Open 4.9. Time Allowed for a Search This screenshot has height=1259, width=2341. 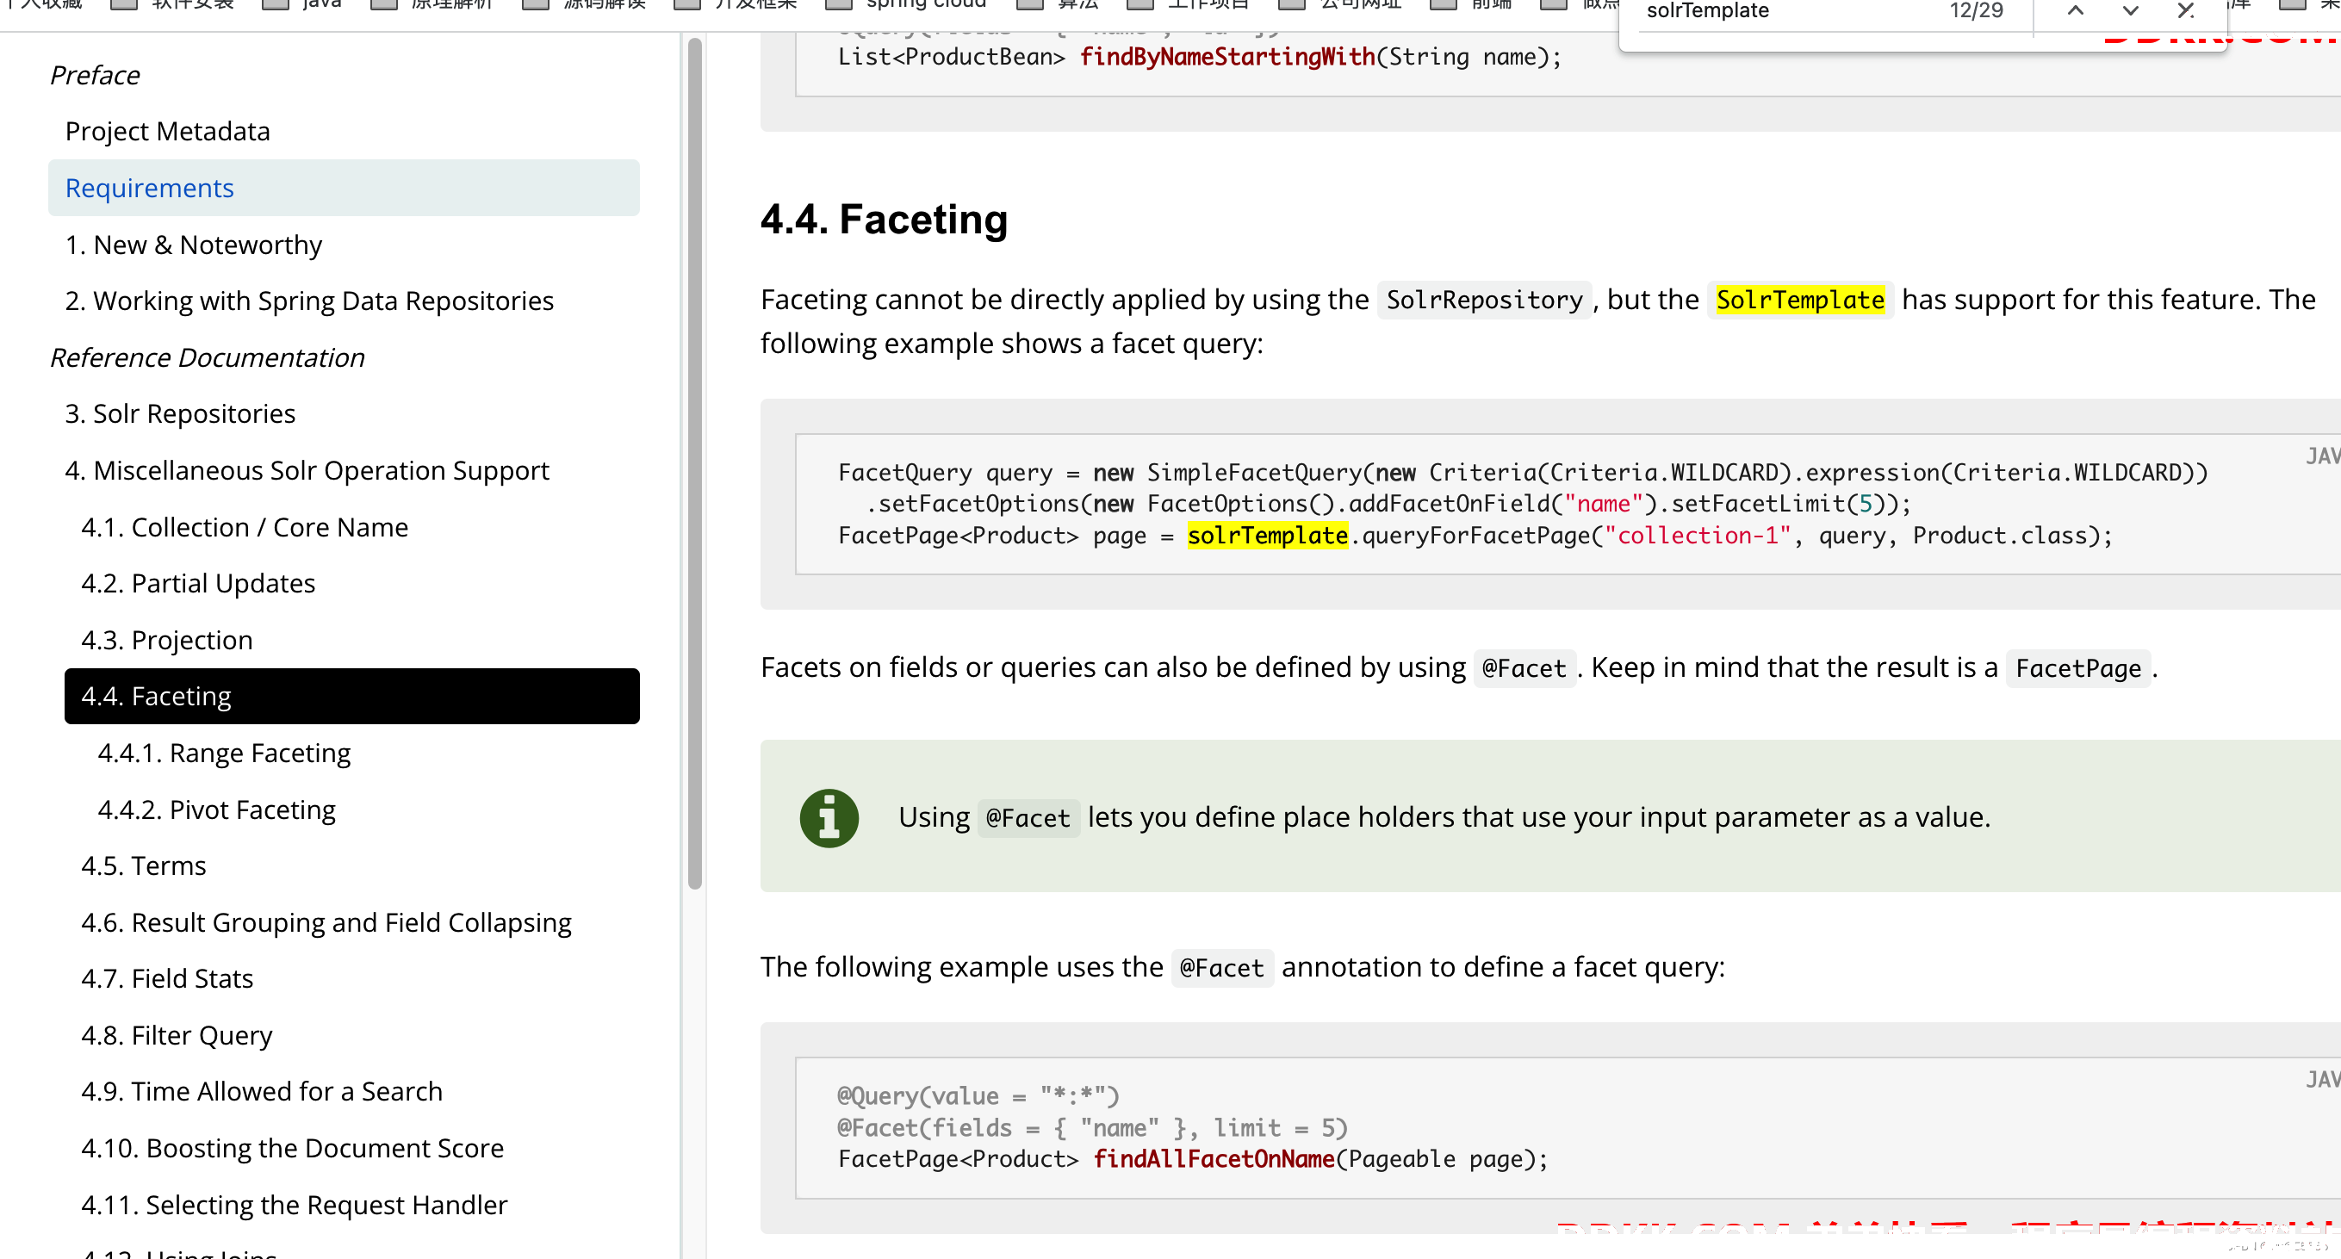click(x=262, y=1092)
